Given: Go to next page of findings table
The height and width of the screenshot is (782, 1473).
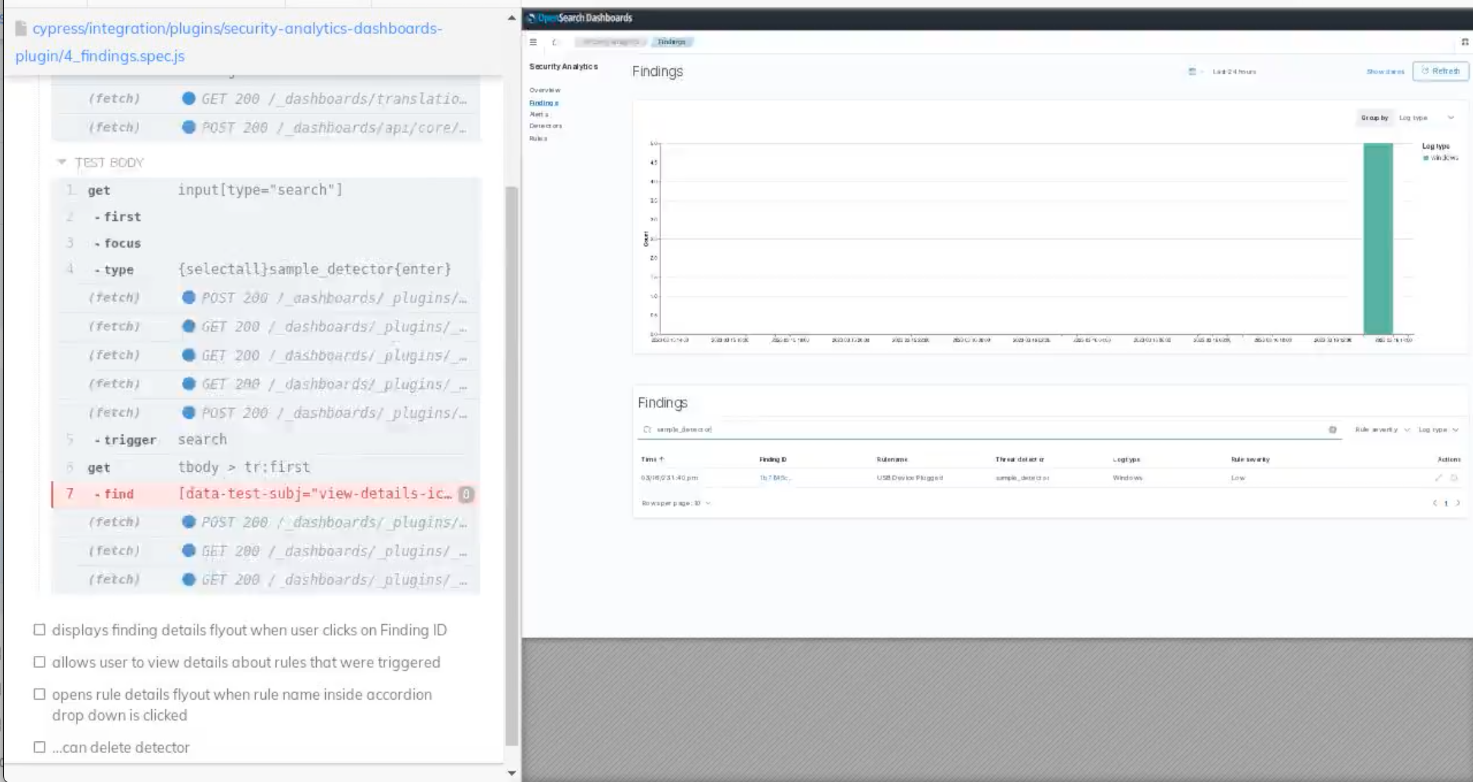Looking at the screenshot, I should point(1458,503).
